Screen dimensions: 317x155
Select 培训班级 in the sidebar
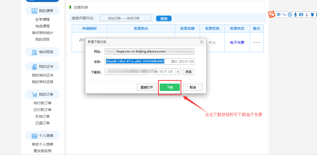tap(43, 52)
